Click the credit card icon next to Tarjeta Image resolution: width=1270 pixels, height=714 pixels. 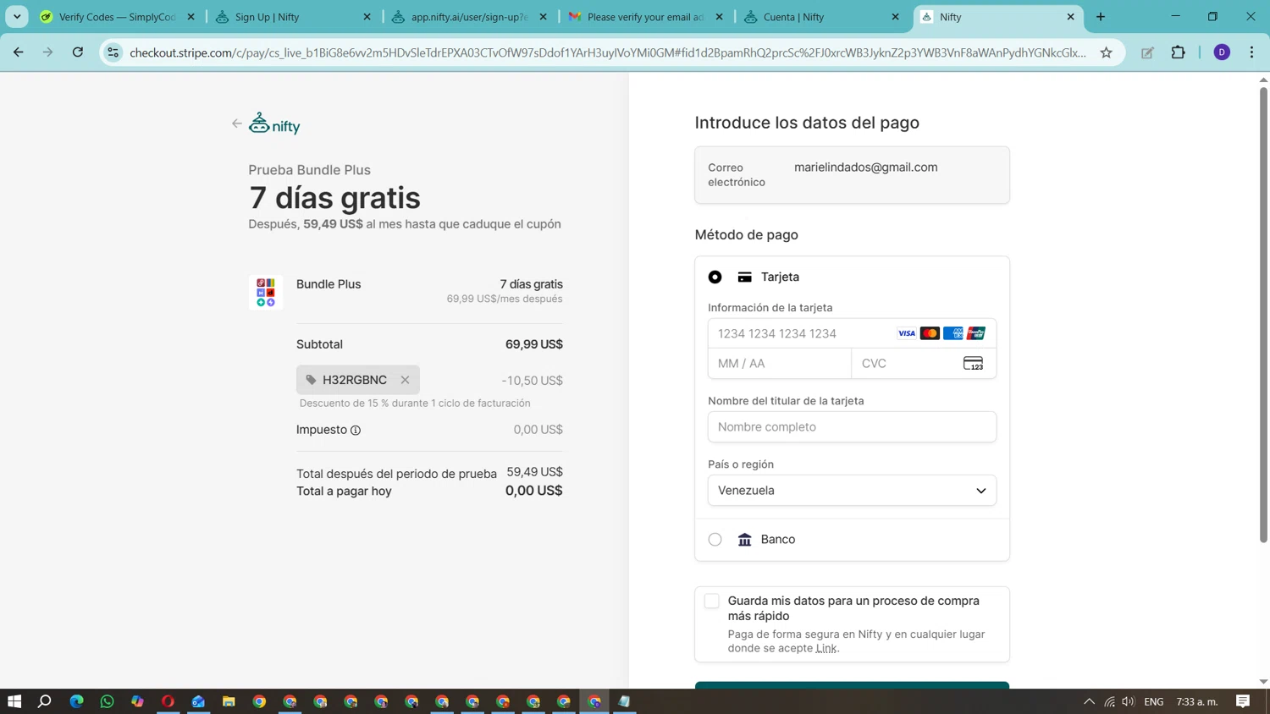(x=745, y=277)
